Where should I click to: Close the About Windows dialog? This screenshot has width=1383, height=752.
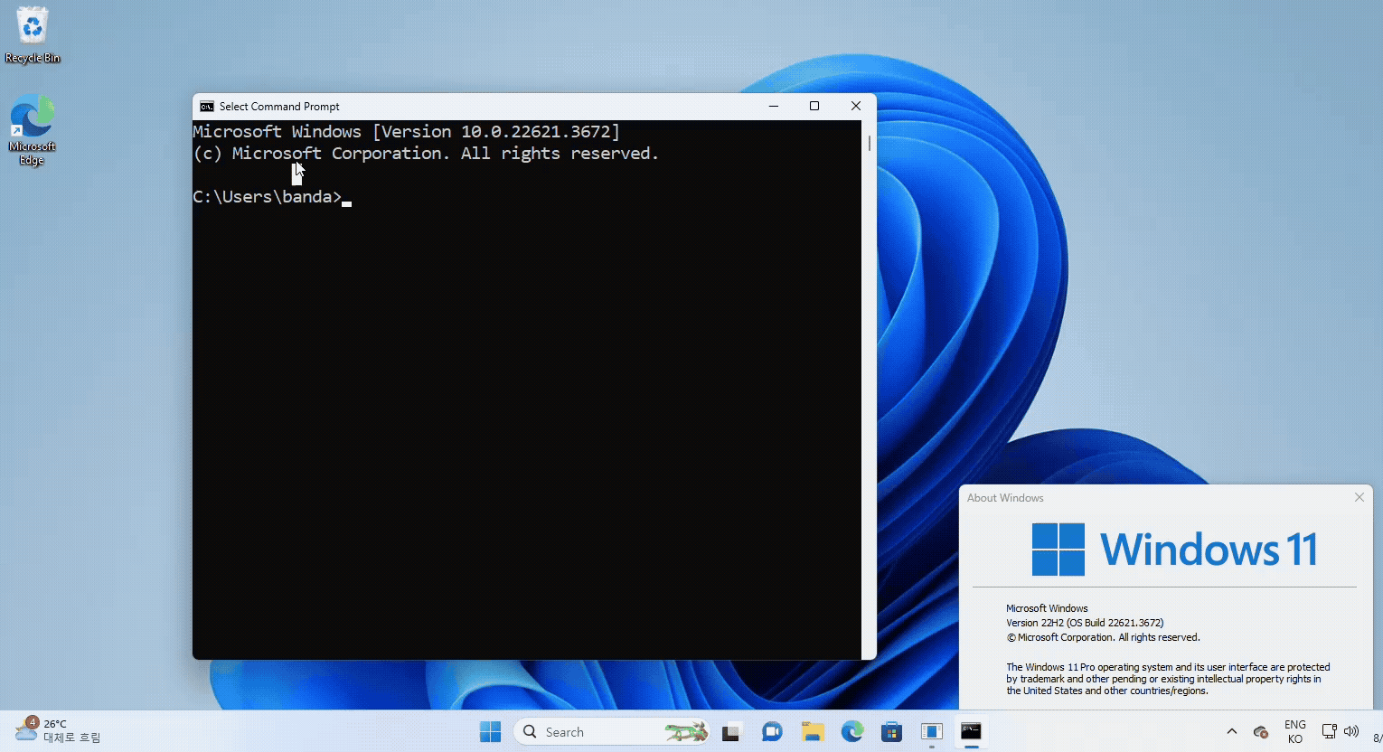[x=1359, y=498]
